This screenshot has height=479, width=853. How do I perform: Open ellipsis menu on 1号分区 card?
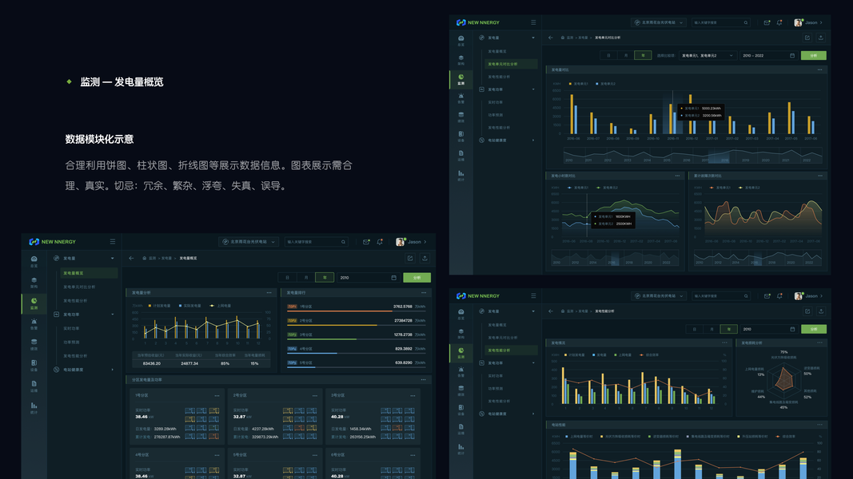coord(217,395)
